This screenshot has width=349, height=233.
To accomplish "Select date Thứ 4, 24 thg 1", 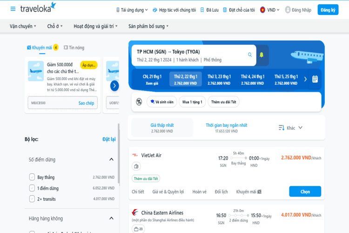I will coord(252,79).
